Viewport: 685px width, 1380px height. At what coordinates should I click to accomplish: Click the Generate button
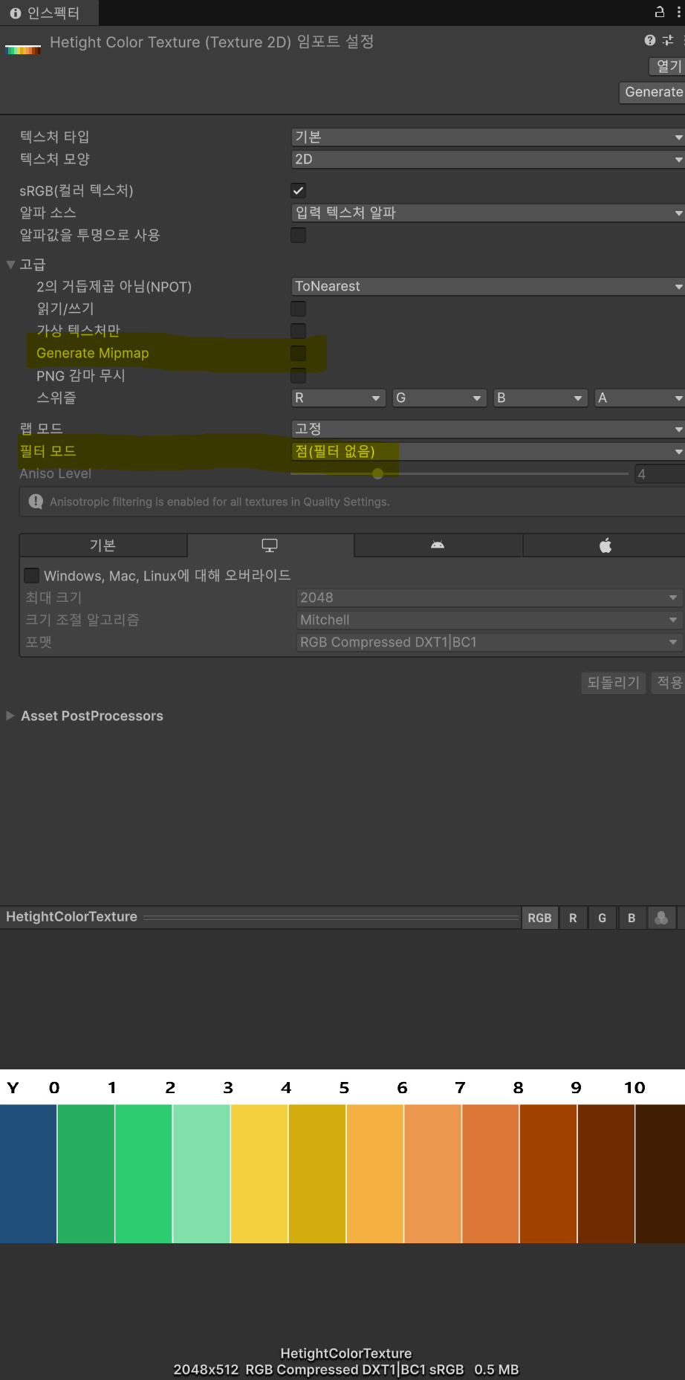[x=652, y=92]
